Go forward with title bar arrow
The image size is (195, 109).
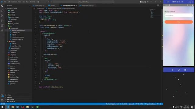click(x=51, y=2)
